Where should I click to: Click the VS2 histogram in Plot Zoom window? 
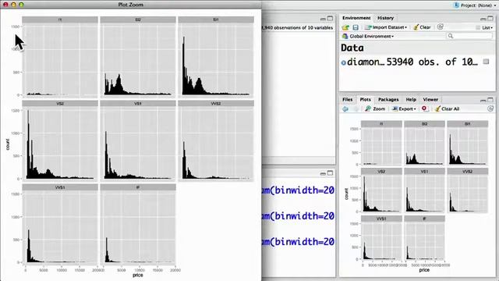[60, 144]
